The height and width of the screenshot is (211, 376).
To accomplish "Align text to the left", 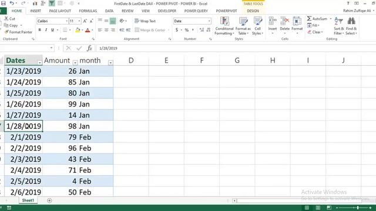I will point(100,30).
